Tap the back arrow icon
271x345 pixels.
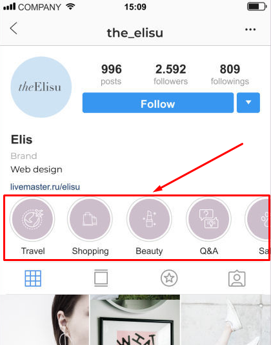click(14, 28)
